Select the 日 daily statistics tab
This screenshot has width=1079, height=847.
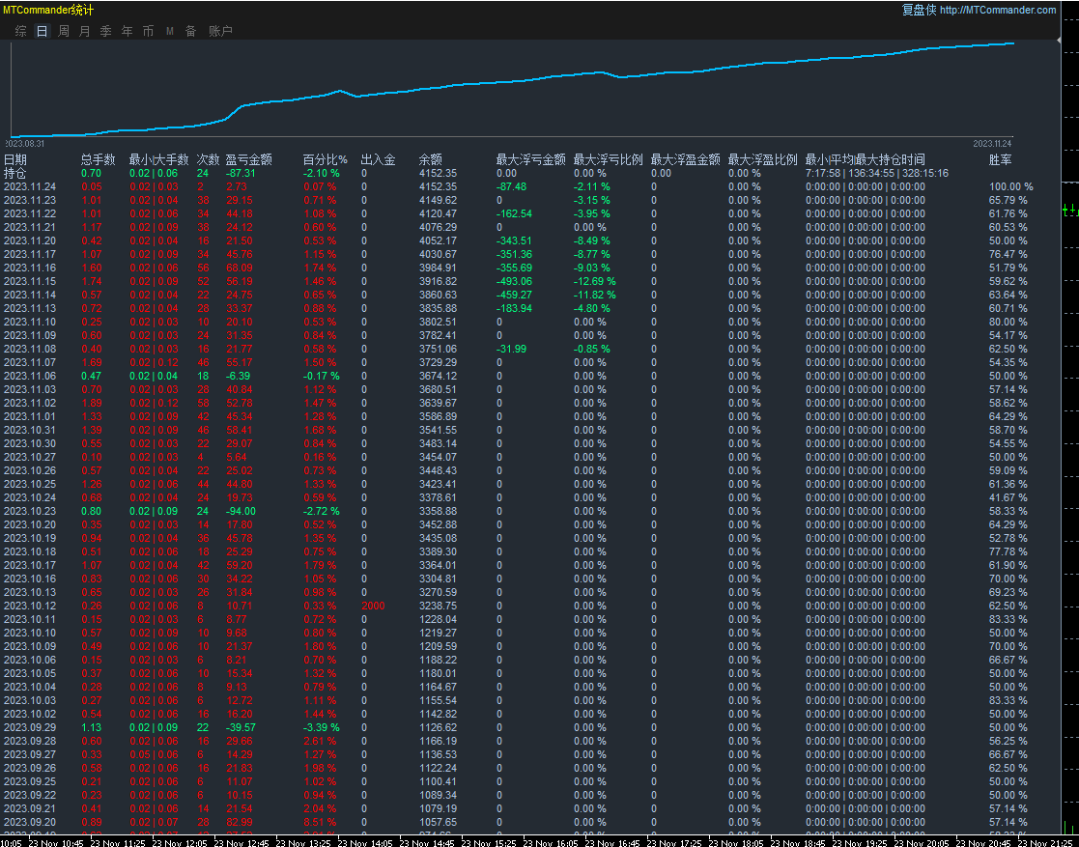[x=42, y=31]
